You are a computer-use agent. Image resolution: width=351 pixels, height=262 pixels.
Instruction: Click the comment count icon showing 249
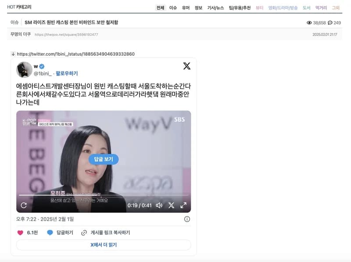click(x=330, y=23)
